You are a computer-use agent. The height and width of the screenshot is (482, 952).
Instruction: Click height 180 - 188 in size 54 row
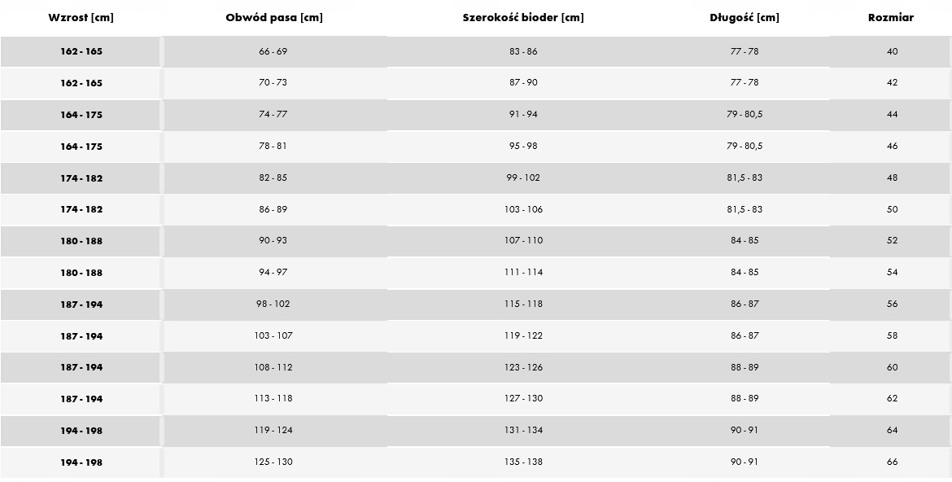coord(81,273)
